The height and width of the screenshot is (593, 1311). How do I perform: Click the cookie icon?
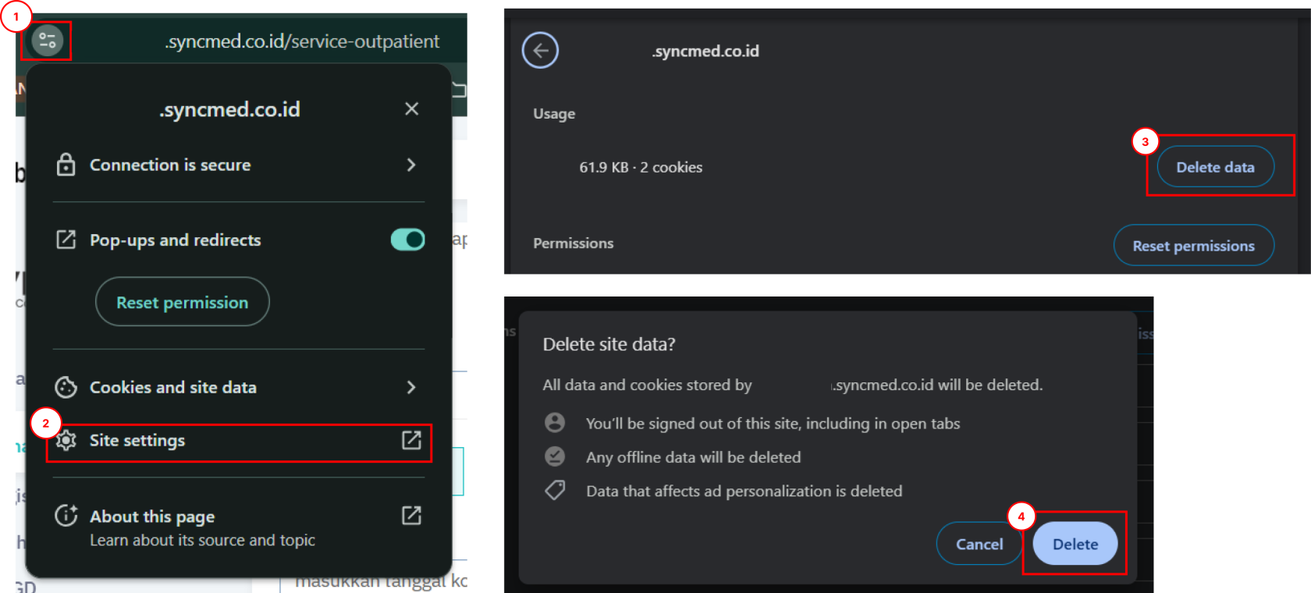[66, 387]
